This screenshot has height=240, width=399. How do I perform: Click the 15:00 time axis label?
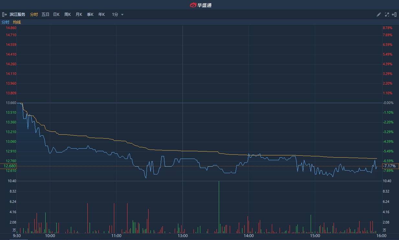coord(315,236)
